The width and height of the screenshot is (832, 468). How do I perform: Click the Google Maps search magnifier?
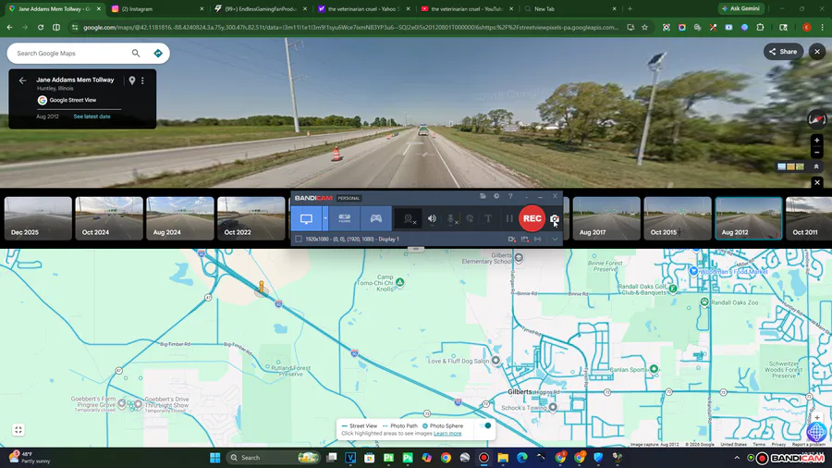pos(136,53)
